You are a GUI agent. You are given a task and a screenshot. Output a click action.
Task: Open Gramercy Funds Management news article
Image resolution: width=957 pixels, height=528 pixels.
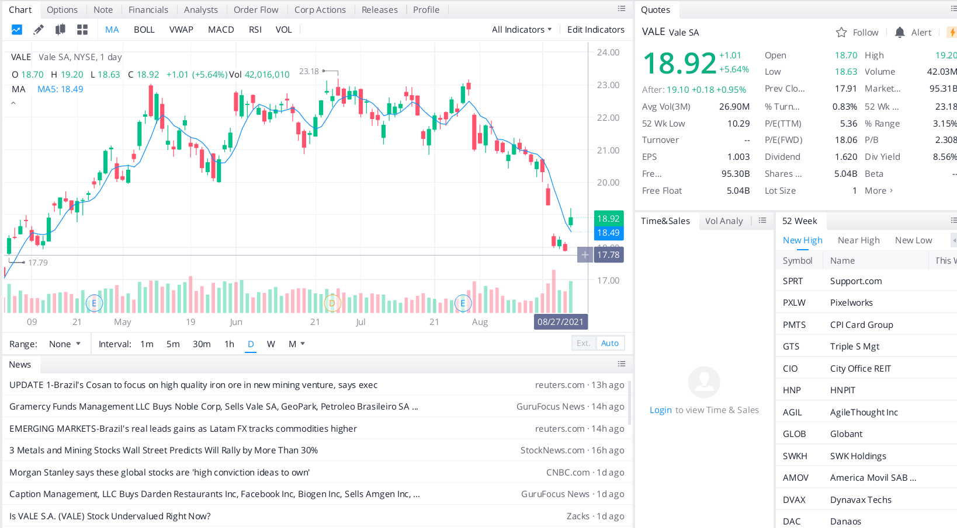pyautogui.click(x=214, y=407)
